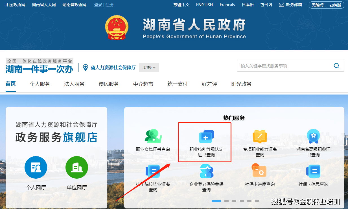Screen dimensions: 348x209
Task: Open the 中介超市 tab
Action: click(143, 84)
